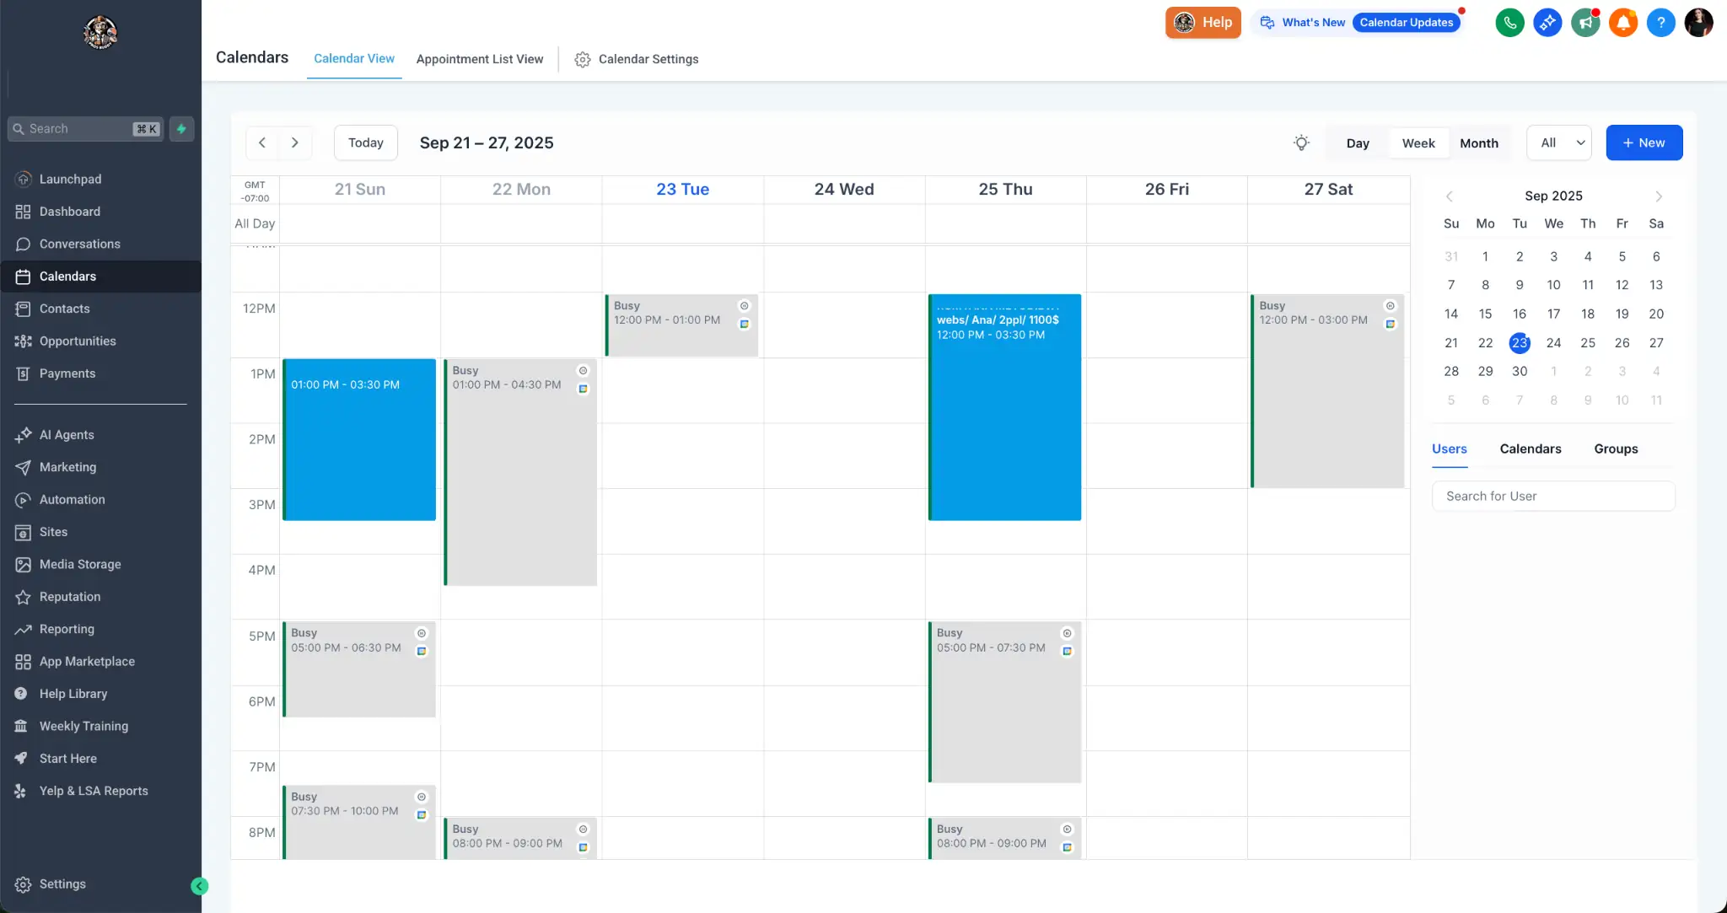The height and width of the screenshot is (913, 1727).
Task: Switch calendar to Day view
Action: 1358,143
